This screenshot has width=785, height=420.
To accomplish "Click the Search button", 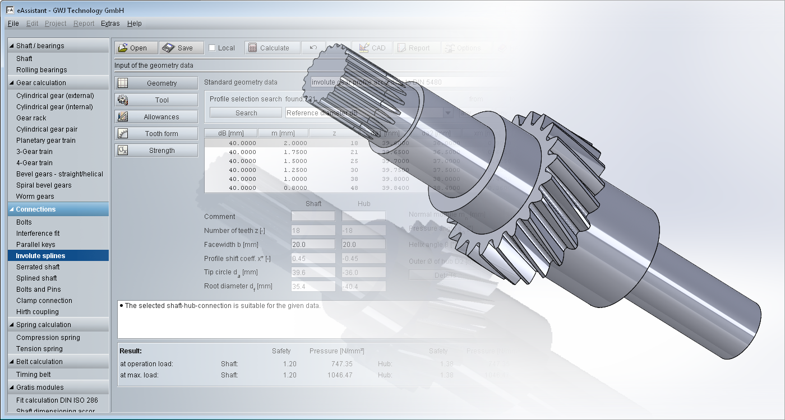I will (246, 113).
